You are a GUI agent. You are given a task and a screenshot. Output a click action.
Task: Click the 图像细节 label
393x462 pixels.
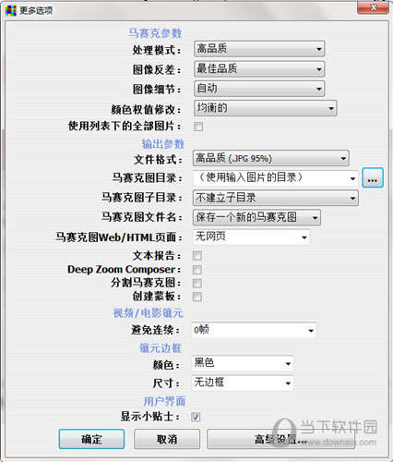pyautogui.click(x=157, y=90)
